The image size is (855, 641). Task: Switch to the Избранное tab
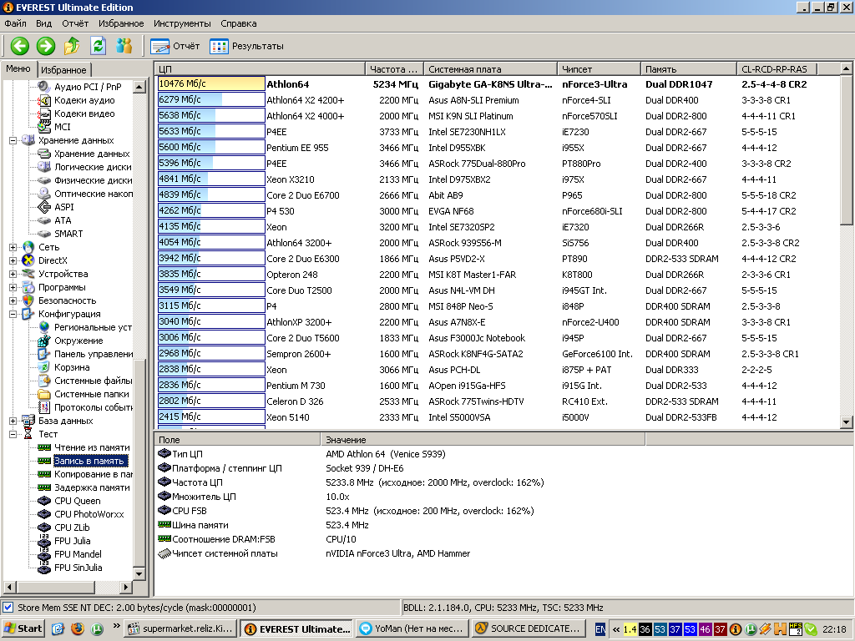click(63, 70)
